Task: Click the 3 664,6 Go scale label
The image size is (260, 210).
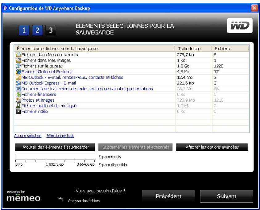Action: point(85,164)
